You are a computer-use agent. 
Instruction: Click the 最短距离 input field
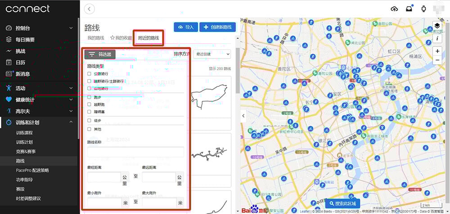pos(104,177)
